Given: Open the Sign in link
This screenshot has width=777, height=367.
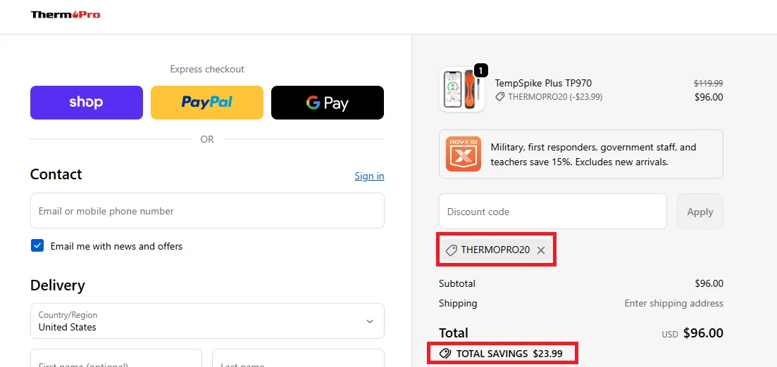Looking at the screenshot, I should tap(369, 176).
